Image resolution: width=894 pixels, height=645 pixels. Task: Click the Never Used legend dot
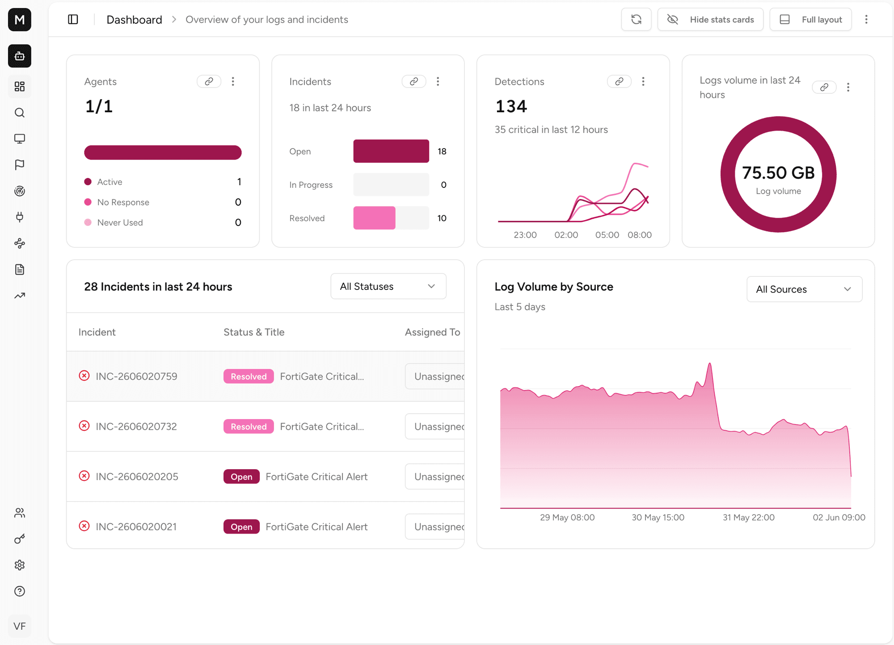click(x=88, y=222)
